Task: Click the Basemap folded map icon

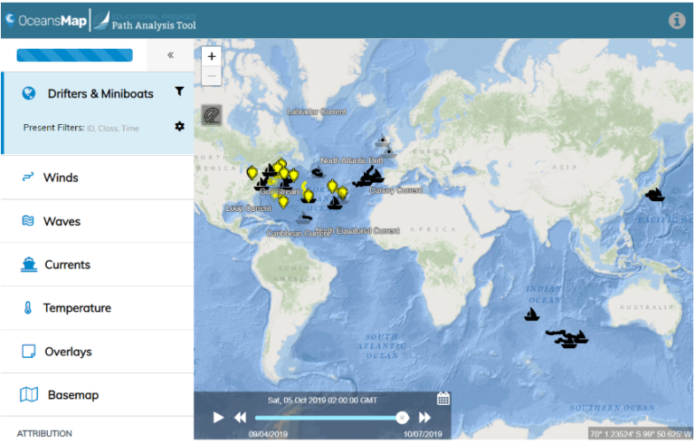Action: (x=29, y=394)
